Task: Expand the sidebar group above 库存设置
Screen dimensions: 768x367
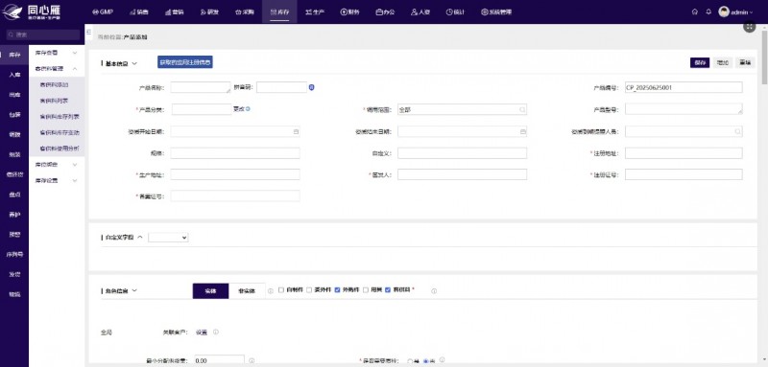Action: [x=57, y=165]
